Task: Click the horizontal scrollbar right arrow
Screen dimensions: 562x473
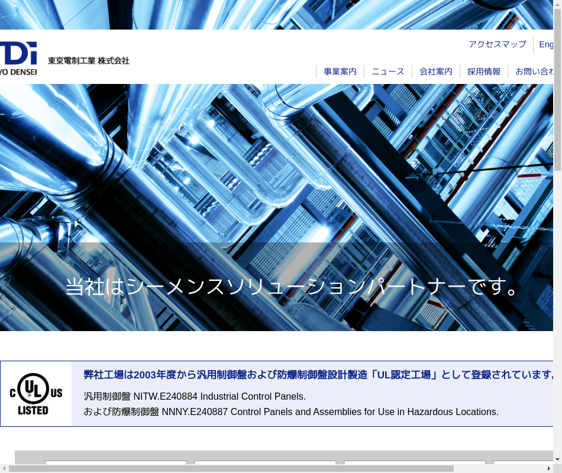Action: click(548, 468)
